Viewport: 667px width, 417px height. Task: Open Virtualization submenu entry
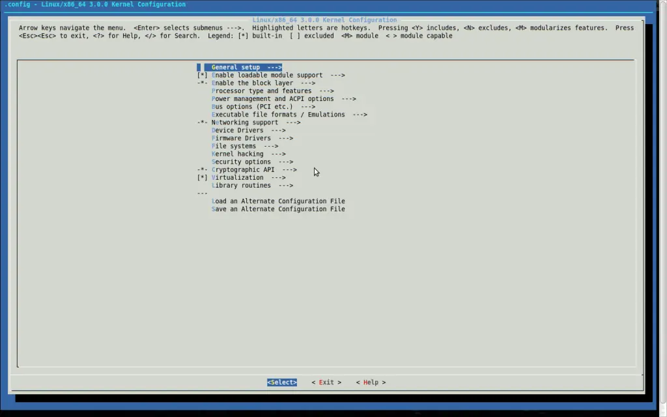point(248,177)
